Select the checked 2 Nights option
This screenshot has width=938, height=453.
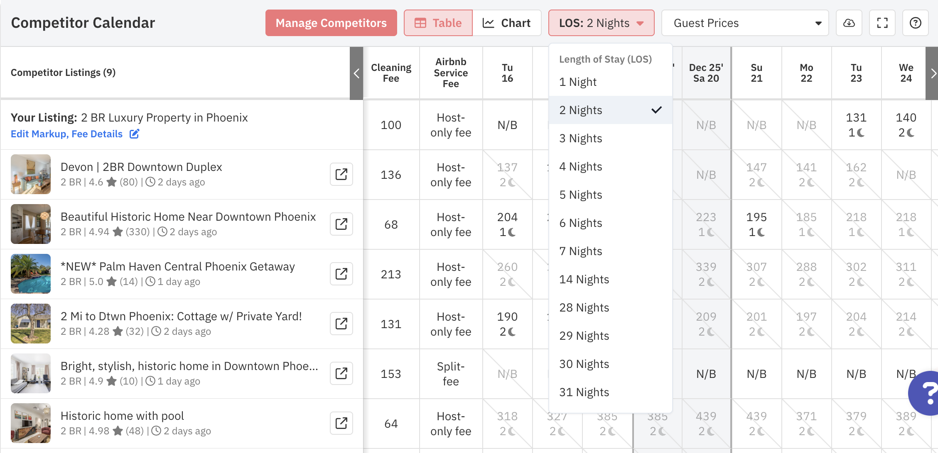point(610,110)
